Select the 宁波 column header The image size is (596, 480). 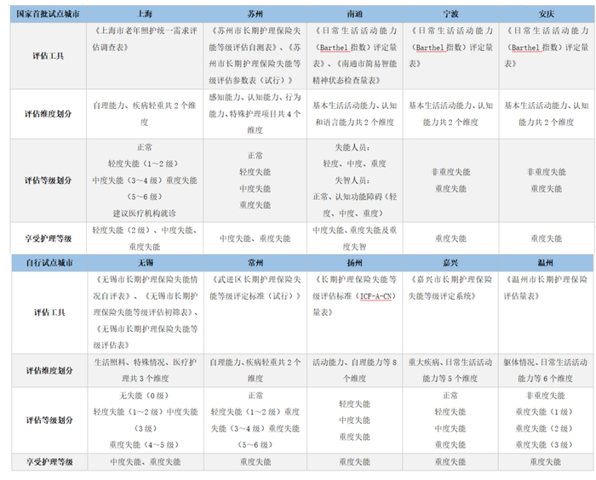[x=450, y=14]
